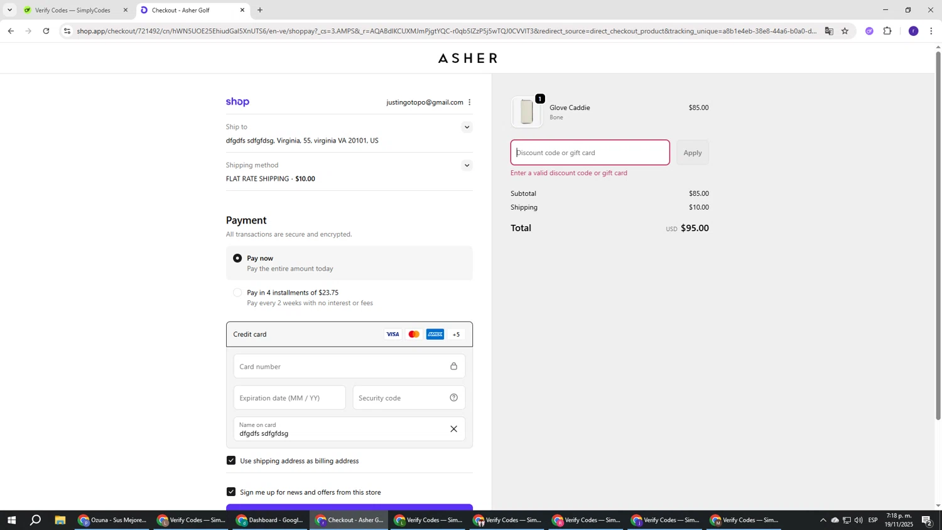Open the network icon in system tray
This screenshot has height=530, width=942.
click(847, 520)
